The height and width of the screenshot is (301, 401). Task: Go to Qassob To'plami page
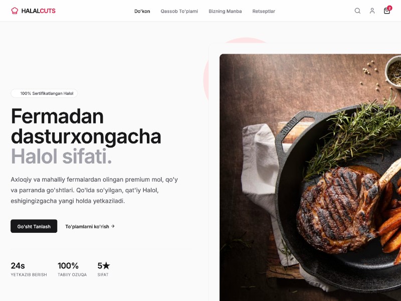[x=179, y=11]
